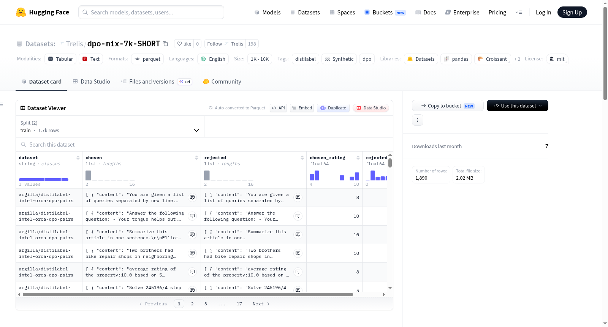Open chat view icon in first rejected row
This screenshot has width=608, height=327.
[298, 197]
